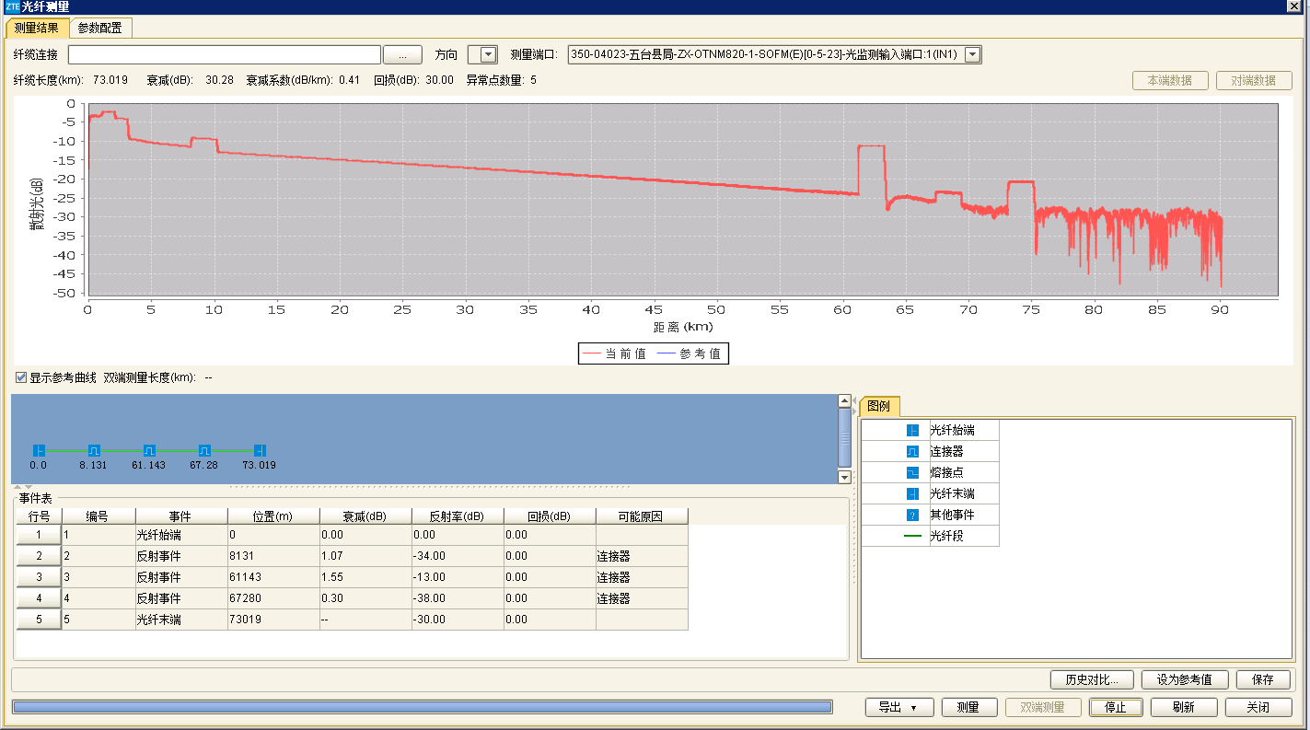Click the 反射率(dB) column header
The height and width of the screenshot is (730, 1310).
click(x=458, y=516)
